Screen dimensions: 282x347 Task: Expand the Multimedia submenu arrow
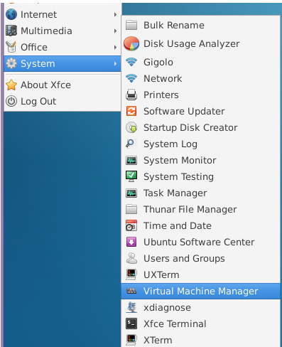[x=115, y=31]
